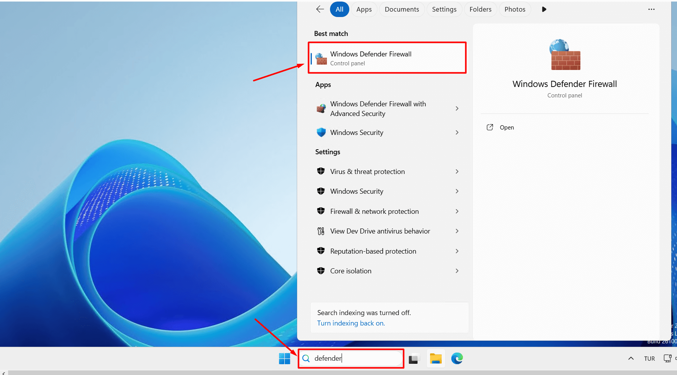Open Firewall & network protection setting
Screen dimensions: 677x375
[374, 211]
